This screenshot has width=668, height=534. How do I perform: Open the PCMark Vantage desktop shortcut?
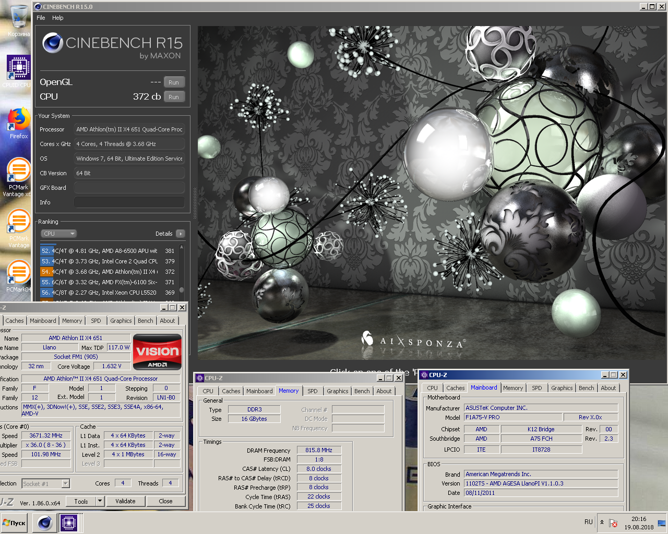(x=19, y=228)
